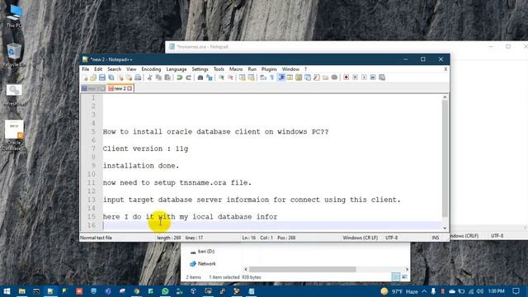Viewport: 528px width, 297px height.
Task: Save the document with the Save icon
Action: 102,78
